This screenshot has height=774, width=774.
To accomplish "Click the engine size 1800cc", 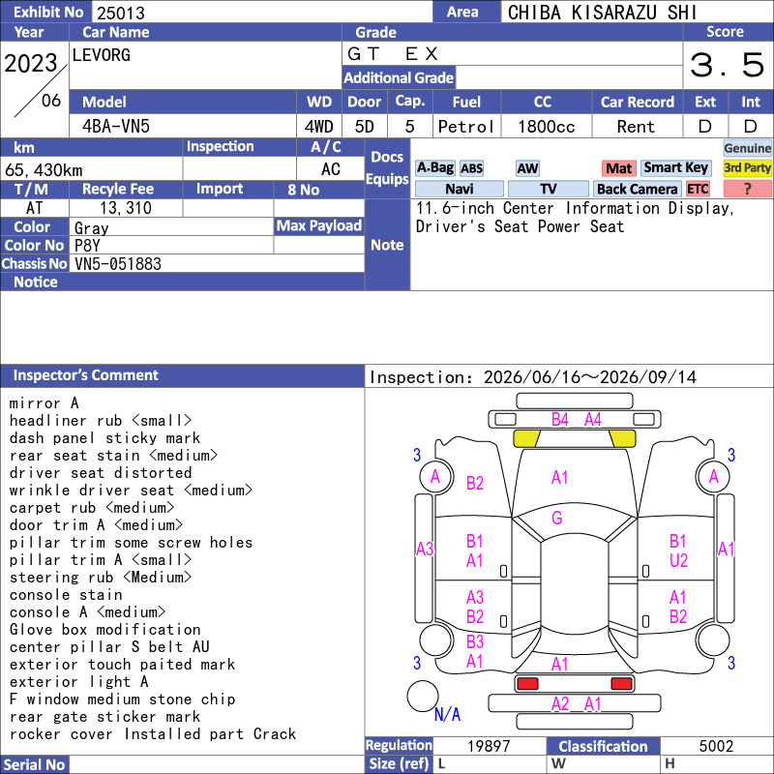I will point(546,127).
